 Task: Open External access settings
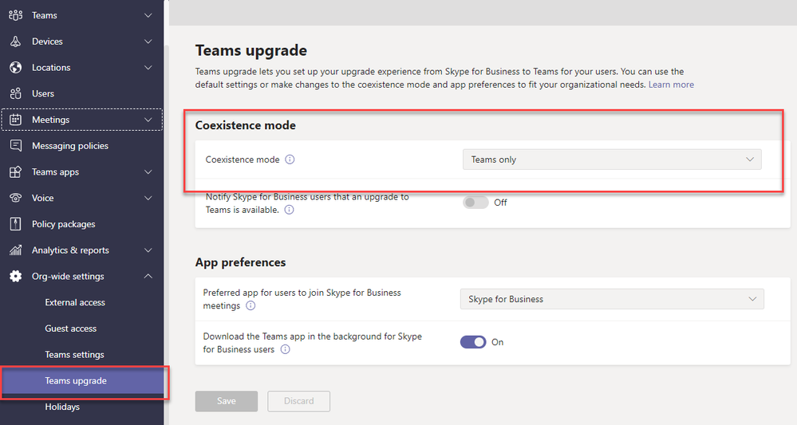[x=75, y=303]
